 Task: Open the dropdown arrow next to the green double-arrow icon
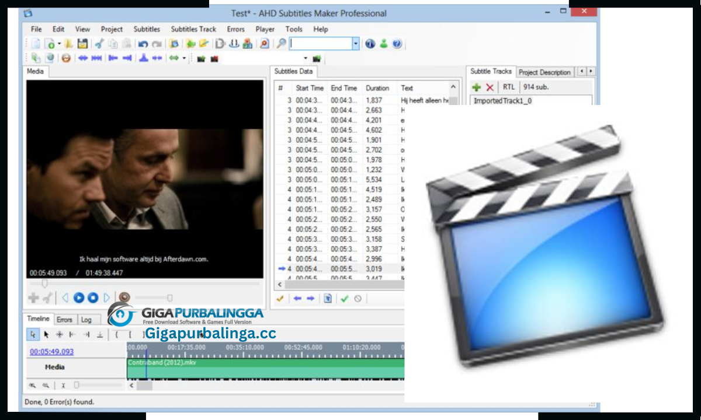coord(184,58)
